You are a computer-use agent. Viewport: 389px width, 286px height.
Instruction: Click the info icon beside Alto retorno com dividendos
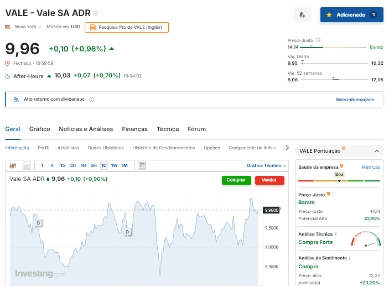tap(91, 100)
